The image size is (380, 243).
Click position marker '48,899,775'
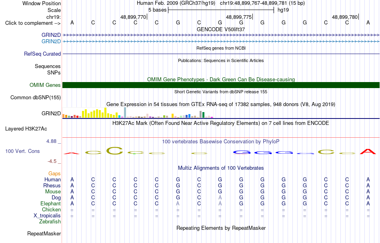click(239, 17)
